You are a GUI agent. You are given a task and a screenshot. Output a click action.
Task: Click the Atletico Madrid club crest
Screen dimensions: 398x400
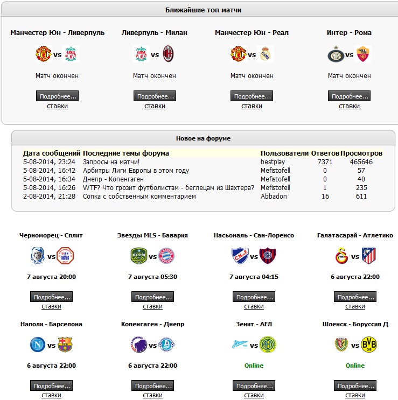click(x=369, y=256)
